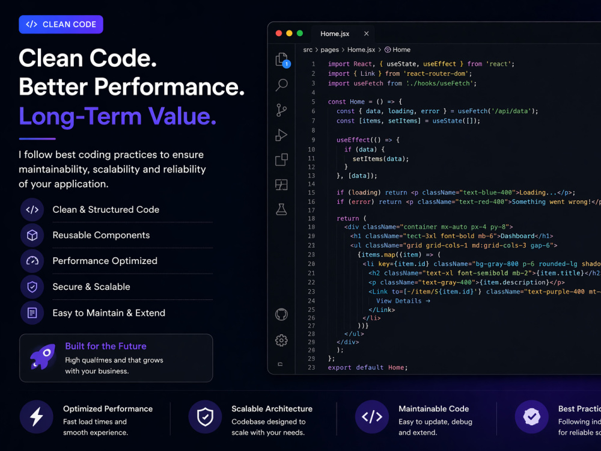The image size is (601, 451).
Task: Click the useEffect(() => { code line
Action: (x=368, y=140)
